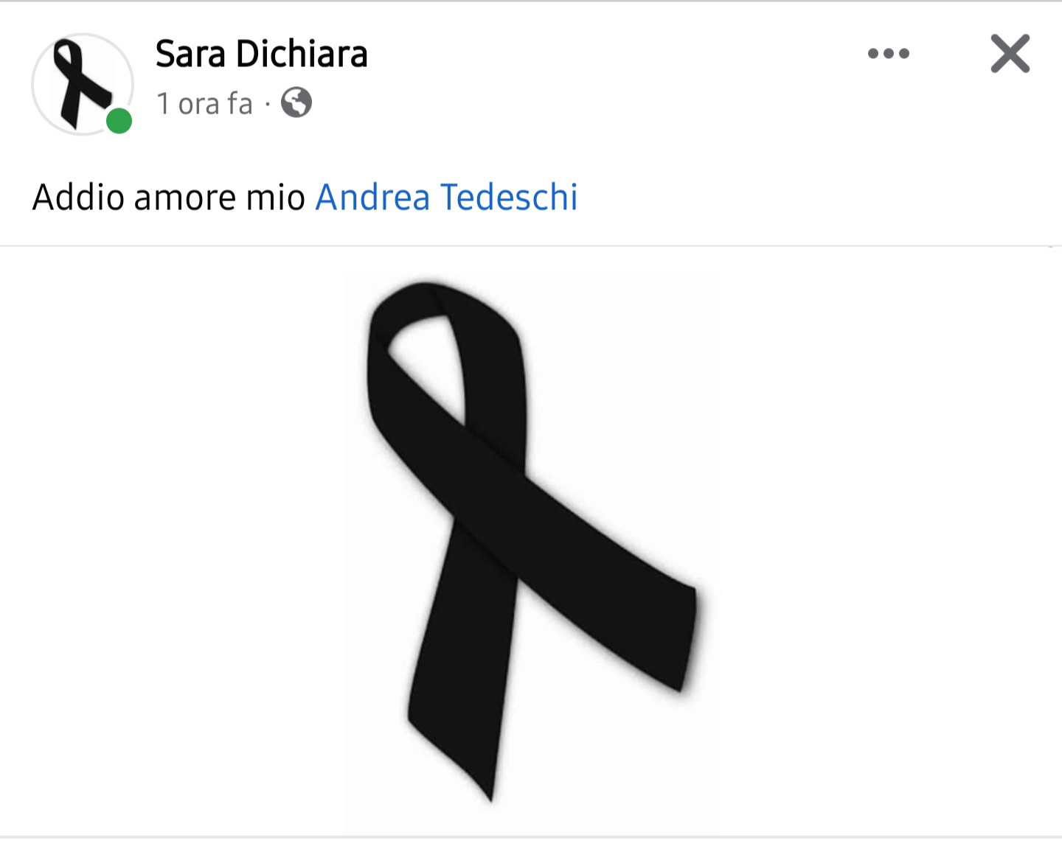This screenshot has width=1062, height=849.
Task: Click the white margin left of the ribbon photo
Action: pos(172,542)
